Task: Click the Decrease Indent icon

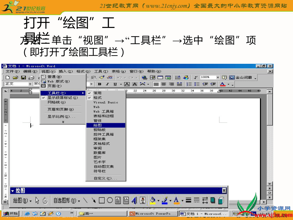Action: 205,84
